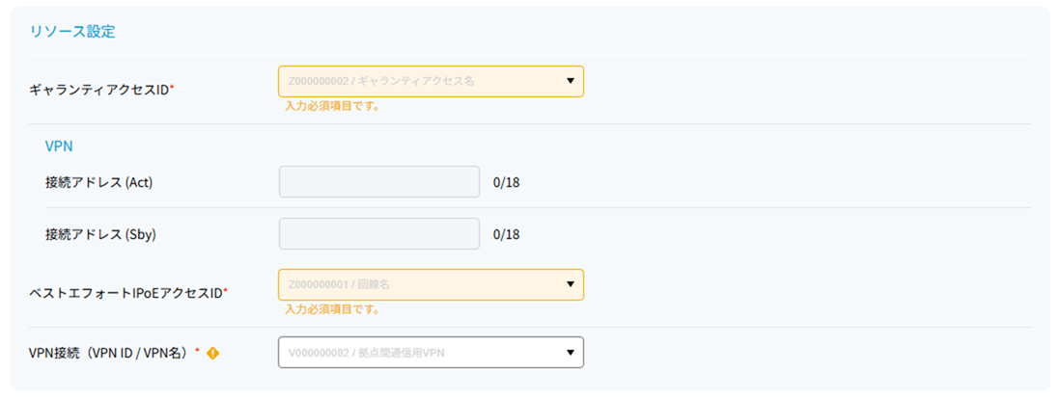Open the ギャランティアクセスID dropdown field
The height and width of the screenshot is (399, 1061).
tap(431, 81)
